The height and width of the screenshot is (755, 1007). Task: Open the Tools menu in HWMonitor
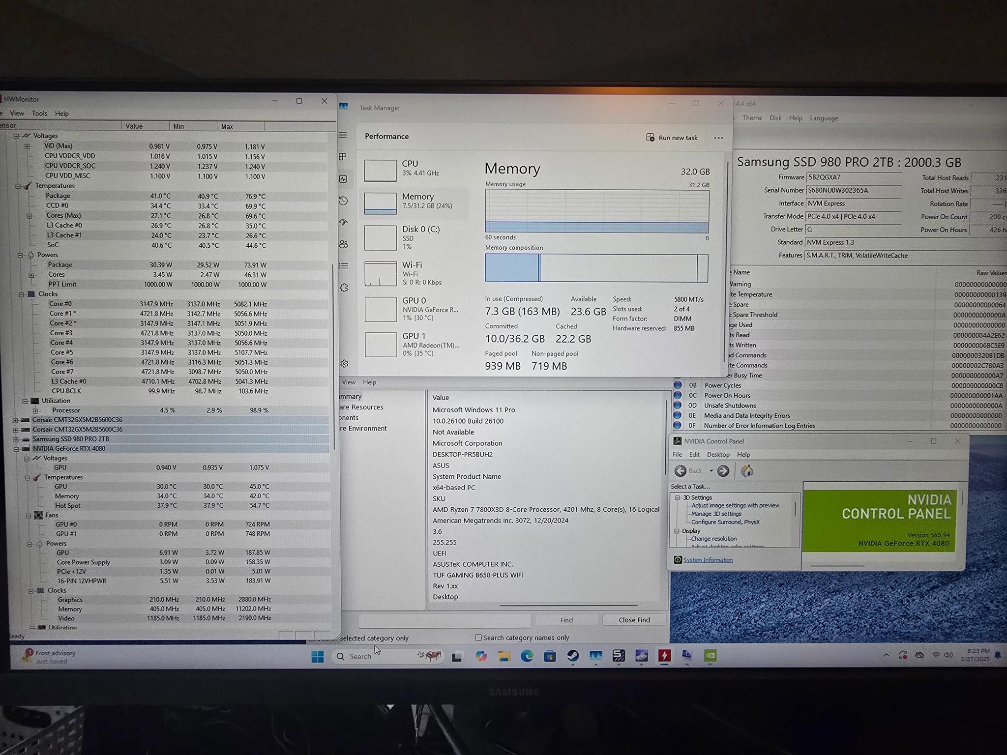40,114
